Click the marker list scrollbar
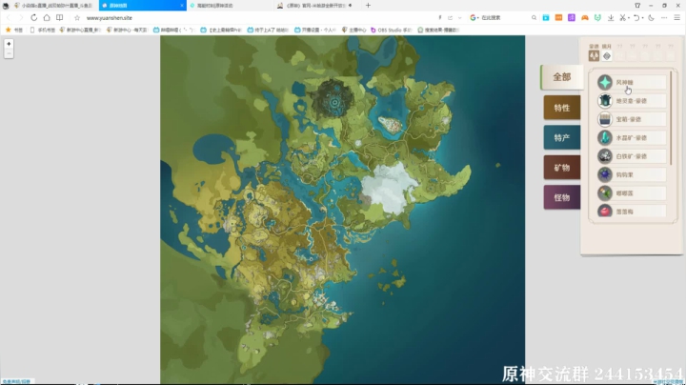 (x=671, y=118)
